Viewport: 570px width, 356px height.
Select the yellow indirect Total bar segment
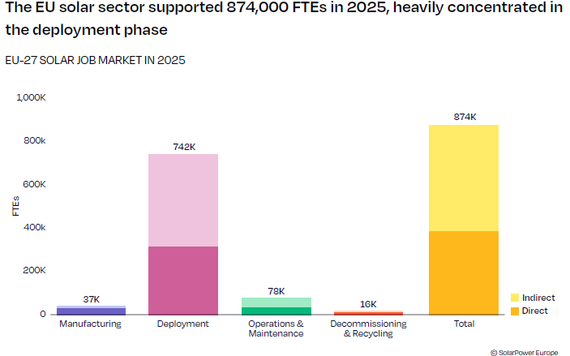464,178
